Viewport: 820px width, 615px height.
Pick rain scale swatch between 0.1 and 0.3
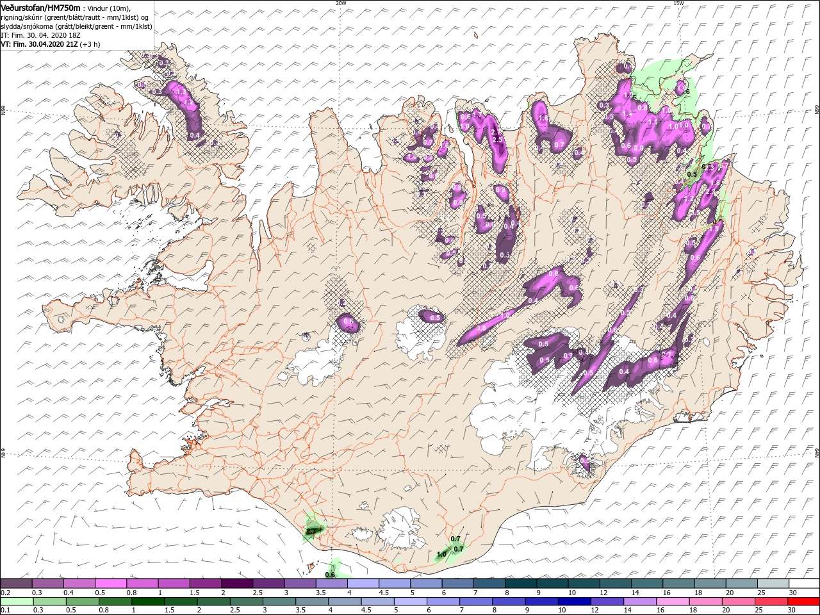(16, 602)
